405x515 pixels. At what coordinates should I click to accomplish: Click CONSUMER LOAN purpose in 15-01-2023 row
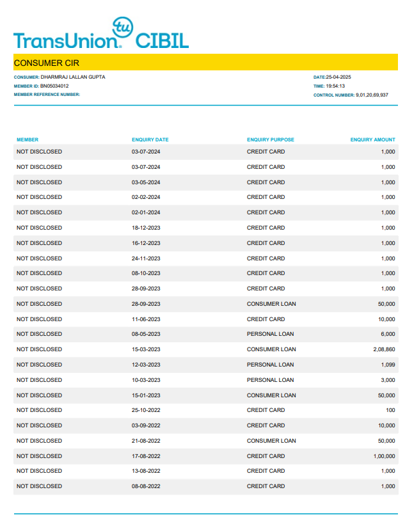tap(271, 395)
